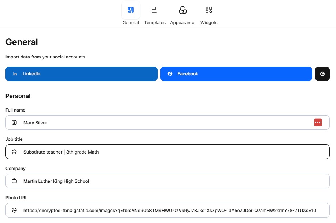Click the 'Job title' label
336x223 pixels.
click(x=14, y=139)
